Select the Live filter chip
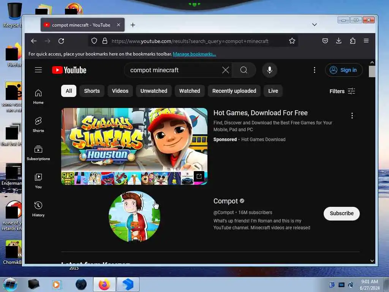This screenshot has height=292, width=389. coord(273,91)
